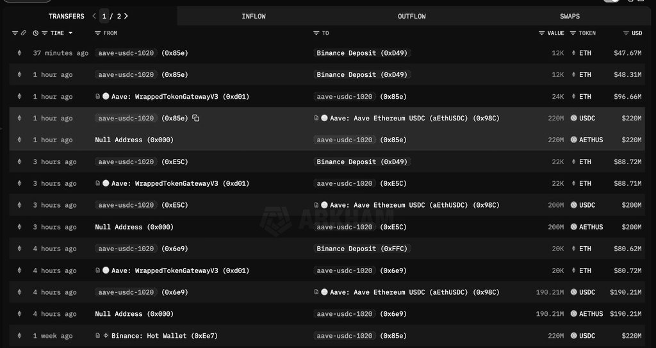Open the SWAPS tab
Screen dimensions: 656x348
[570, 16]
